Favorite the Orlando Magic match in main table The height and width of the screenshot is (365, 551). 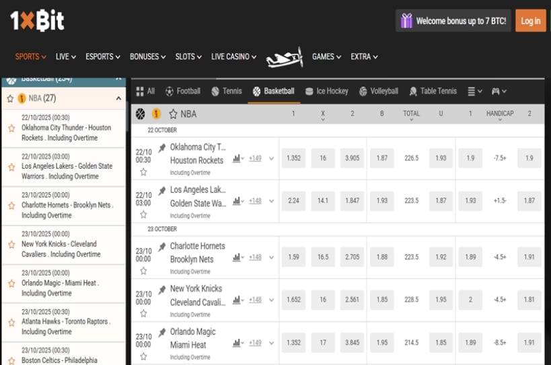(143, 357)
